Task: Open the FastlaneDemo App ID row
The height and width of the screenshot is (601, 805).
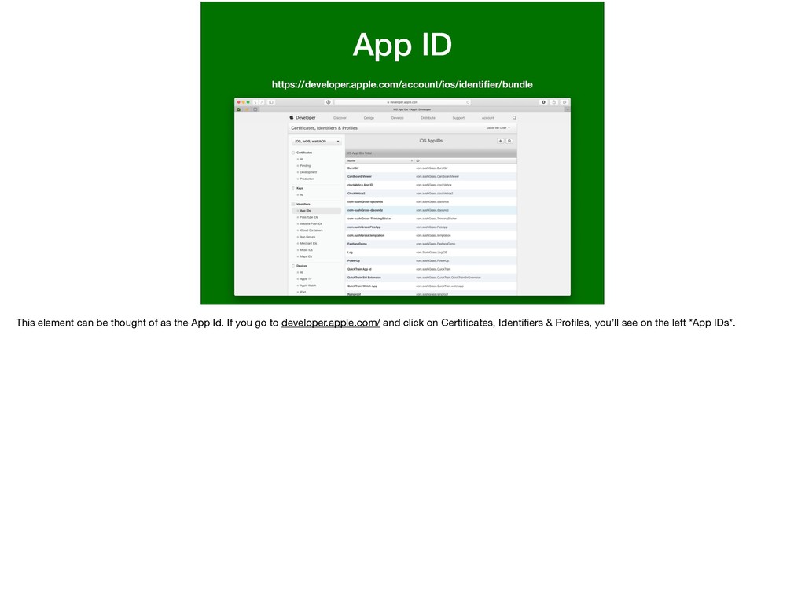Action: click(x=432, y=244)
